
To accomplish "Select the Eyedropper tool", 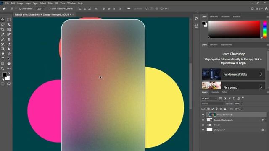I will coord(3,34).
